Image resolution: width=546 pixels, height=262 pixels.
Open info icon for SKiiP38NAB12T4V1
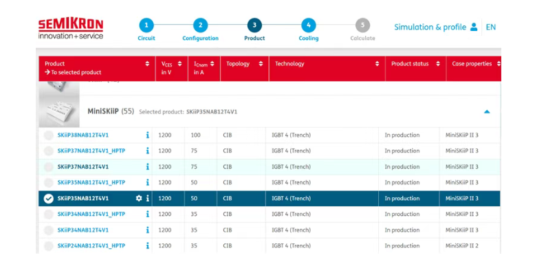pyautogui.click(x=148, y=135)
